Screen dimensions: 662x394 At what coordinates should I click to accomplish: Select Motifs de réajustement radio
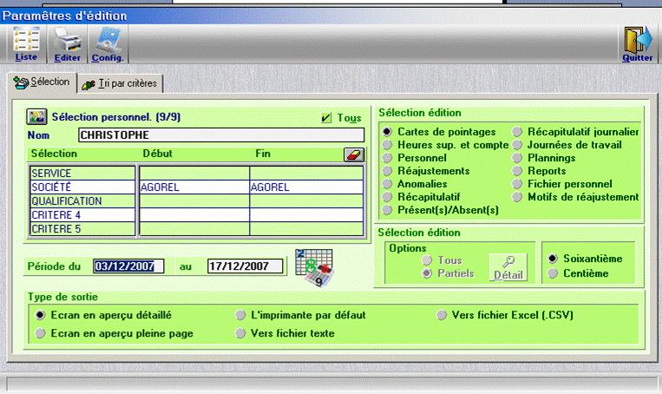517,197
